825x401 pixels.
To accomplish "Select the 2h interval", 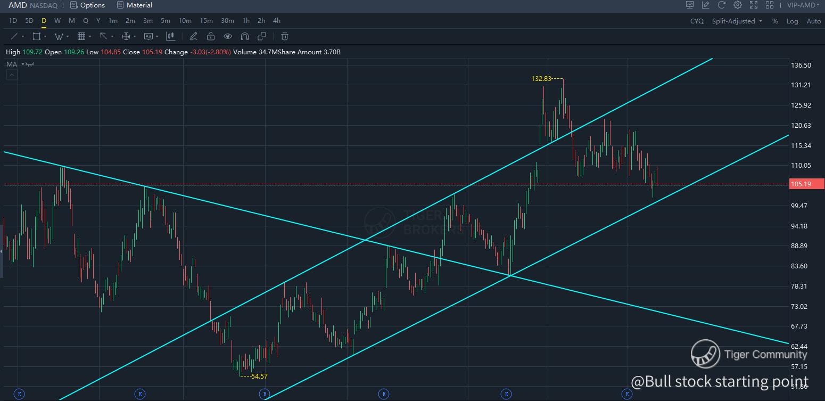I will tap(261, 21).
